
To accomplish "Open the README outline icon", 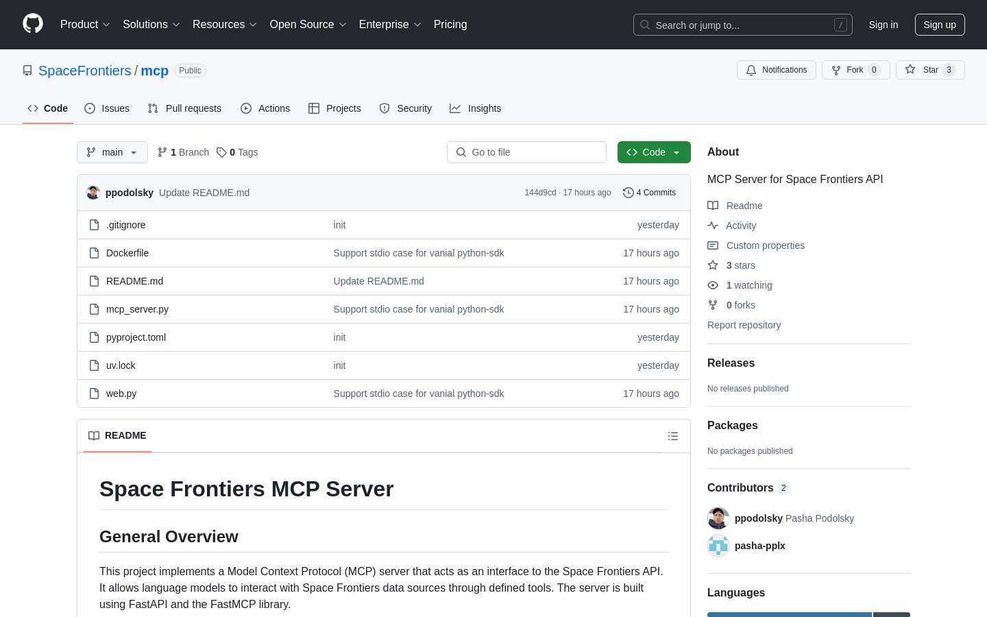I will point(673,436).
